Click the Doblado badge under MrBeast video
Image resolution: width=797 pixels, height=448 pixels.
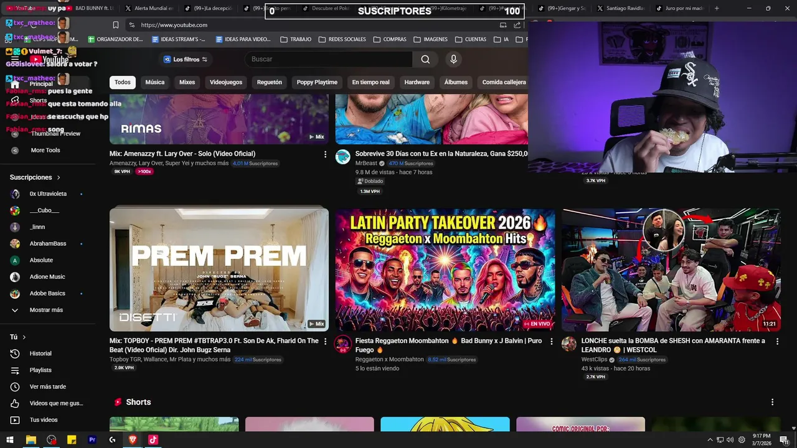pyautogui.click(x=370, y=181)
